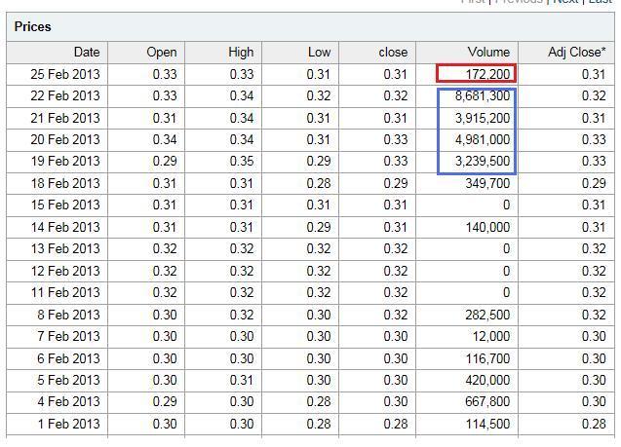Click the close value 0.28 on 1 Feb 2013
The image size is (621, 447).
tap(395, 424)
